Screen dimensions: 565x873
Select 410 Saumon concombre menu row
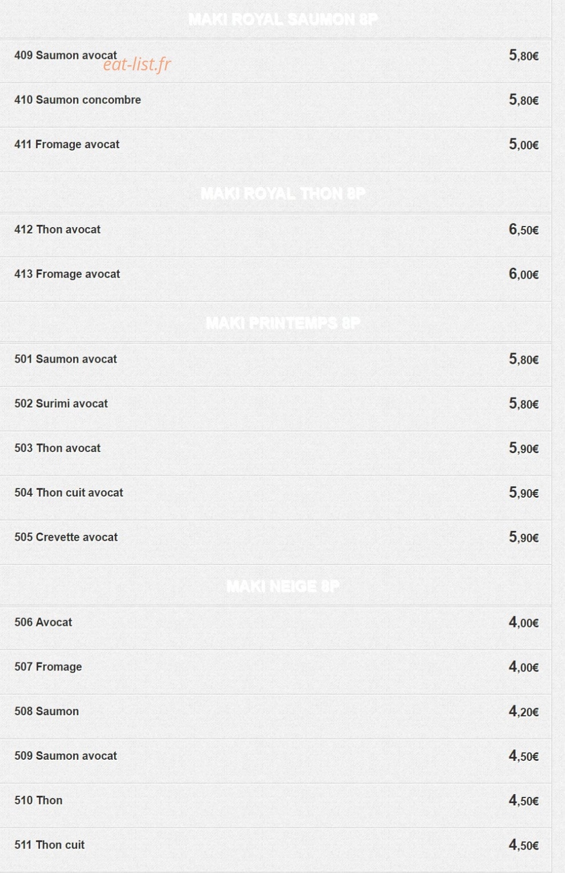click(275, 105)
